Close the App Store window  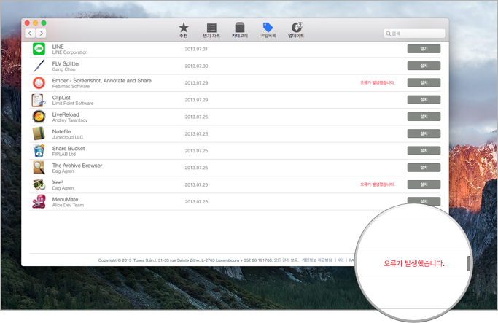pos(27,23)
